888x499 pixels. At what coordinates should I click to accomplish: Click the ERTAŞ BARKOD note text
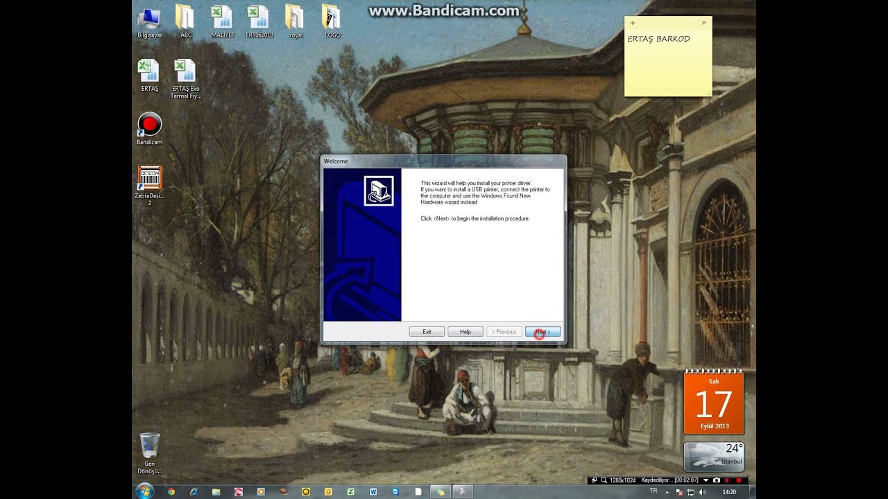(658, 39)
